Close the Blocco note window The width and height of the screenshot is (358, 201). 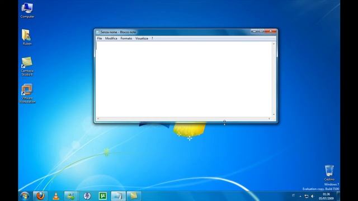point(271,31)
